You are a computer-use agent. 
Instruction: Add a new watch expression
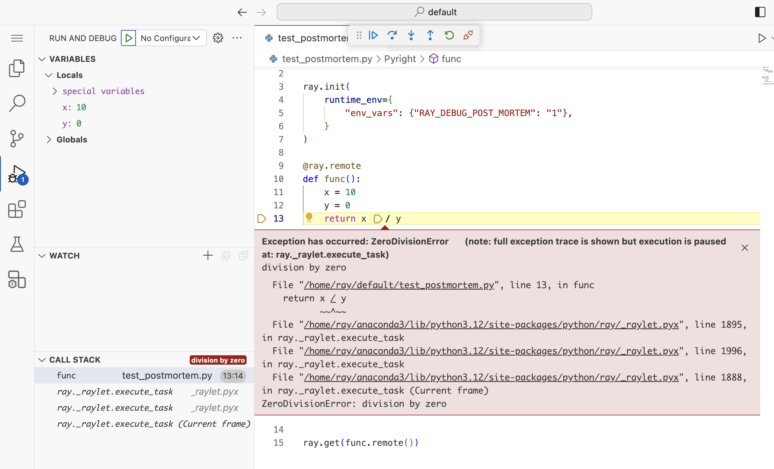(x=208, y=255)
